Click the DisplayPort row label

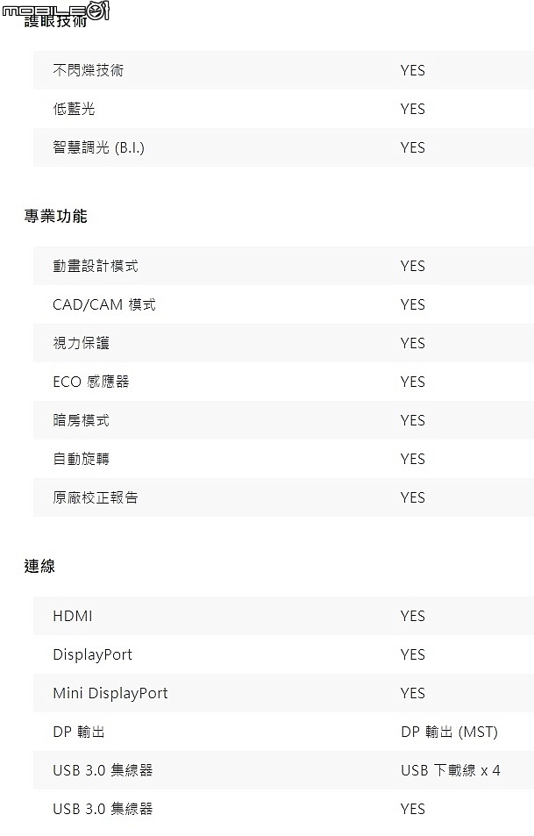click(x=92, y=654)
